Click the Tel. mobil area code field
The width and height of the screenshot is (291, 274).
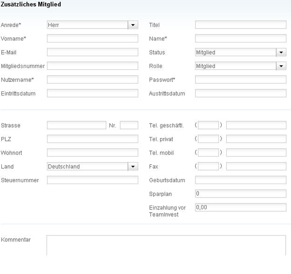[208, 152]
